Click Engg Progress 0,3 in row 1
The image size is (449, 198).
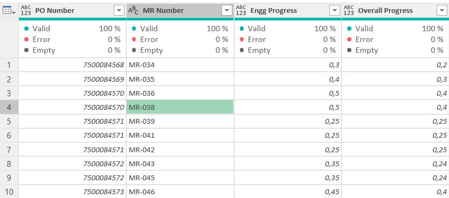coord(288,65)
